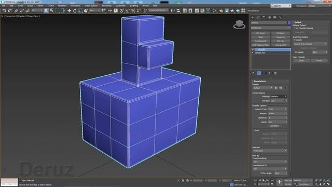Toggle the Smooth checkbox

coord(294,40)
